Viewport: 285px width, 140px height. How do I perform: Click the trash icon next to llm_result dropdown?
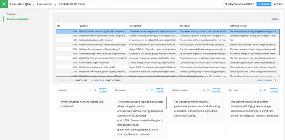(265, 90)
